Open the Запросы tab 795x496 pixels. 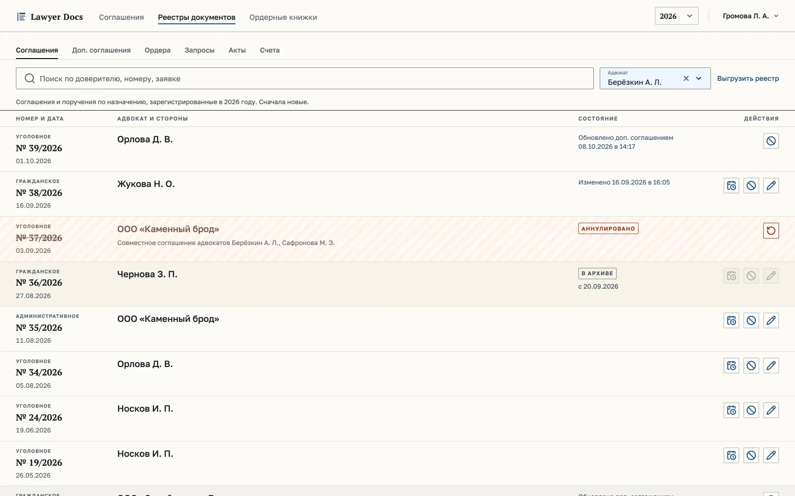pyautogui.click(x=199, y=50)
